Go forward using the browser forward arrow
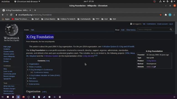This screenshot has height=99, width=177. (7, 15)
